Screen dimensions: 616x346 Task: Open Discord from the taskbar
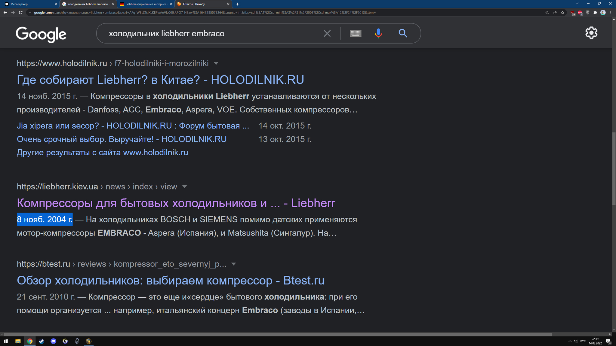click(x=53, y=341)
